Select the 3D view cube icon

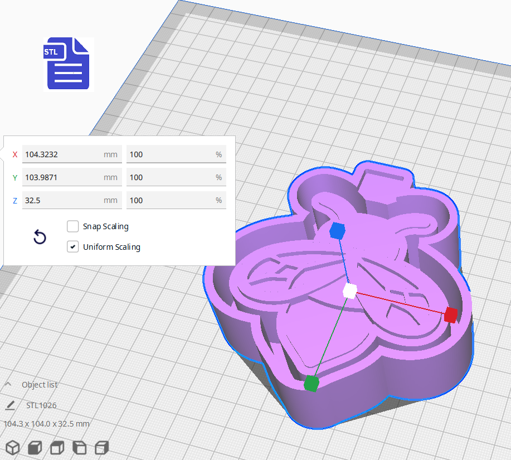pos(12,447)
